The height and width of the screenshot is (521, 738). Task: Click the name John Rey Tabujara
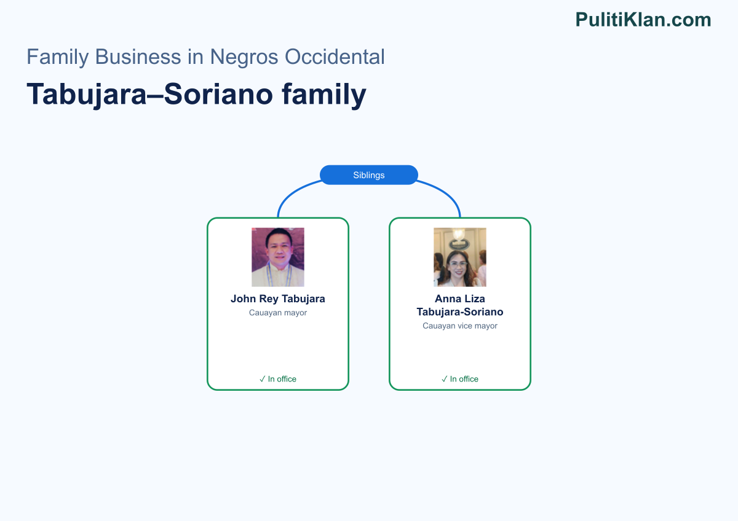[x=278, y=299]
